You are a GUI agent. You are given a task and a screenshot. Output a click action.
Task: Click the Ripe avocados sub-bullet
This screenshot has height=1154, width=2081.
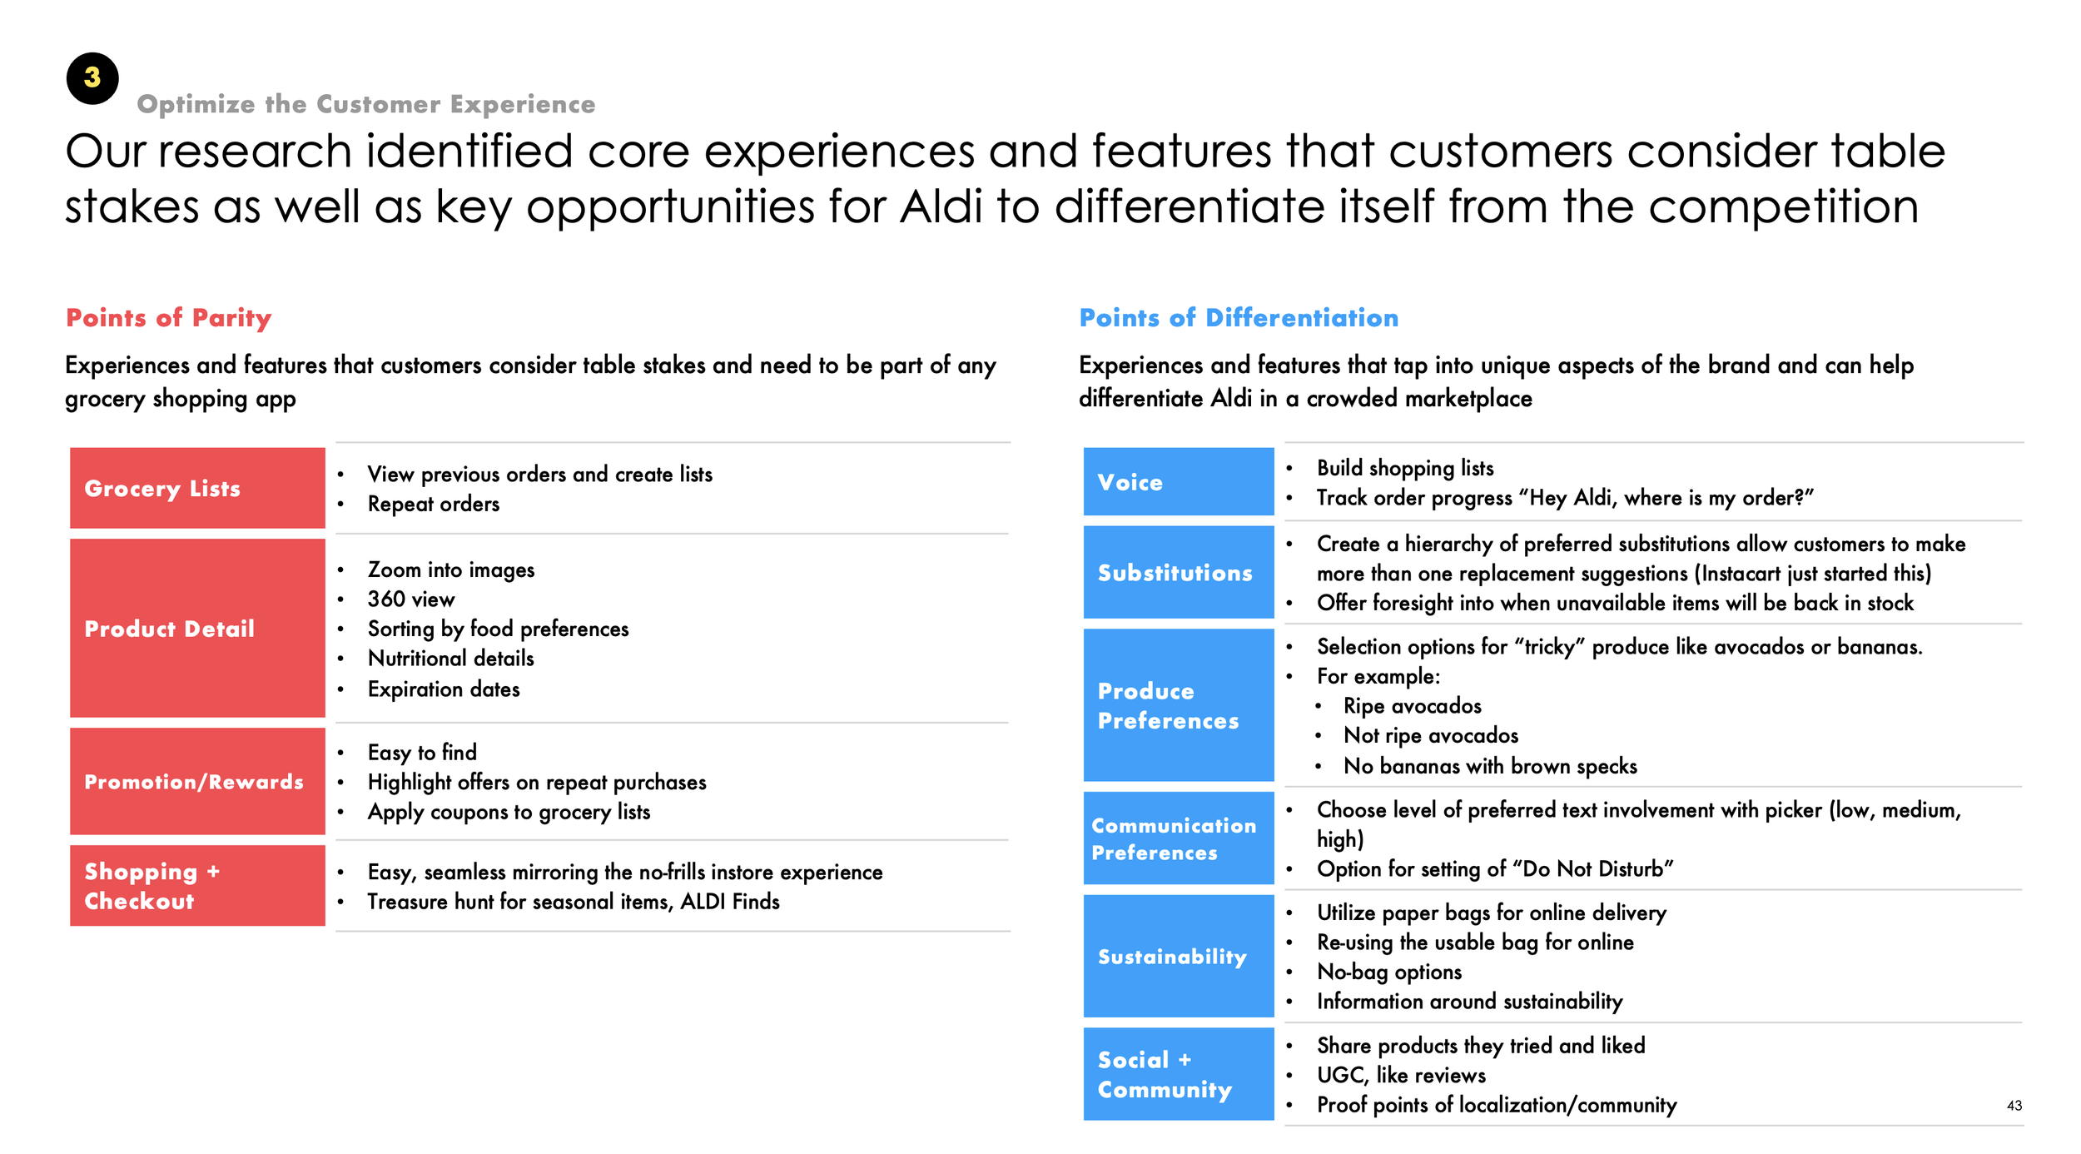pyautogui.click(x=1413, y=706)
